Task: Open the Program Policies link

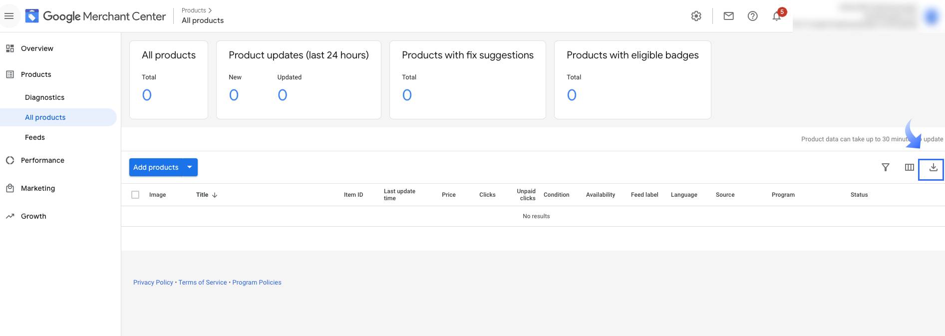Action: pyautogui.click(x=257, y=283)
